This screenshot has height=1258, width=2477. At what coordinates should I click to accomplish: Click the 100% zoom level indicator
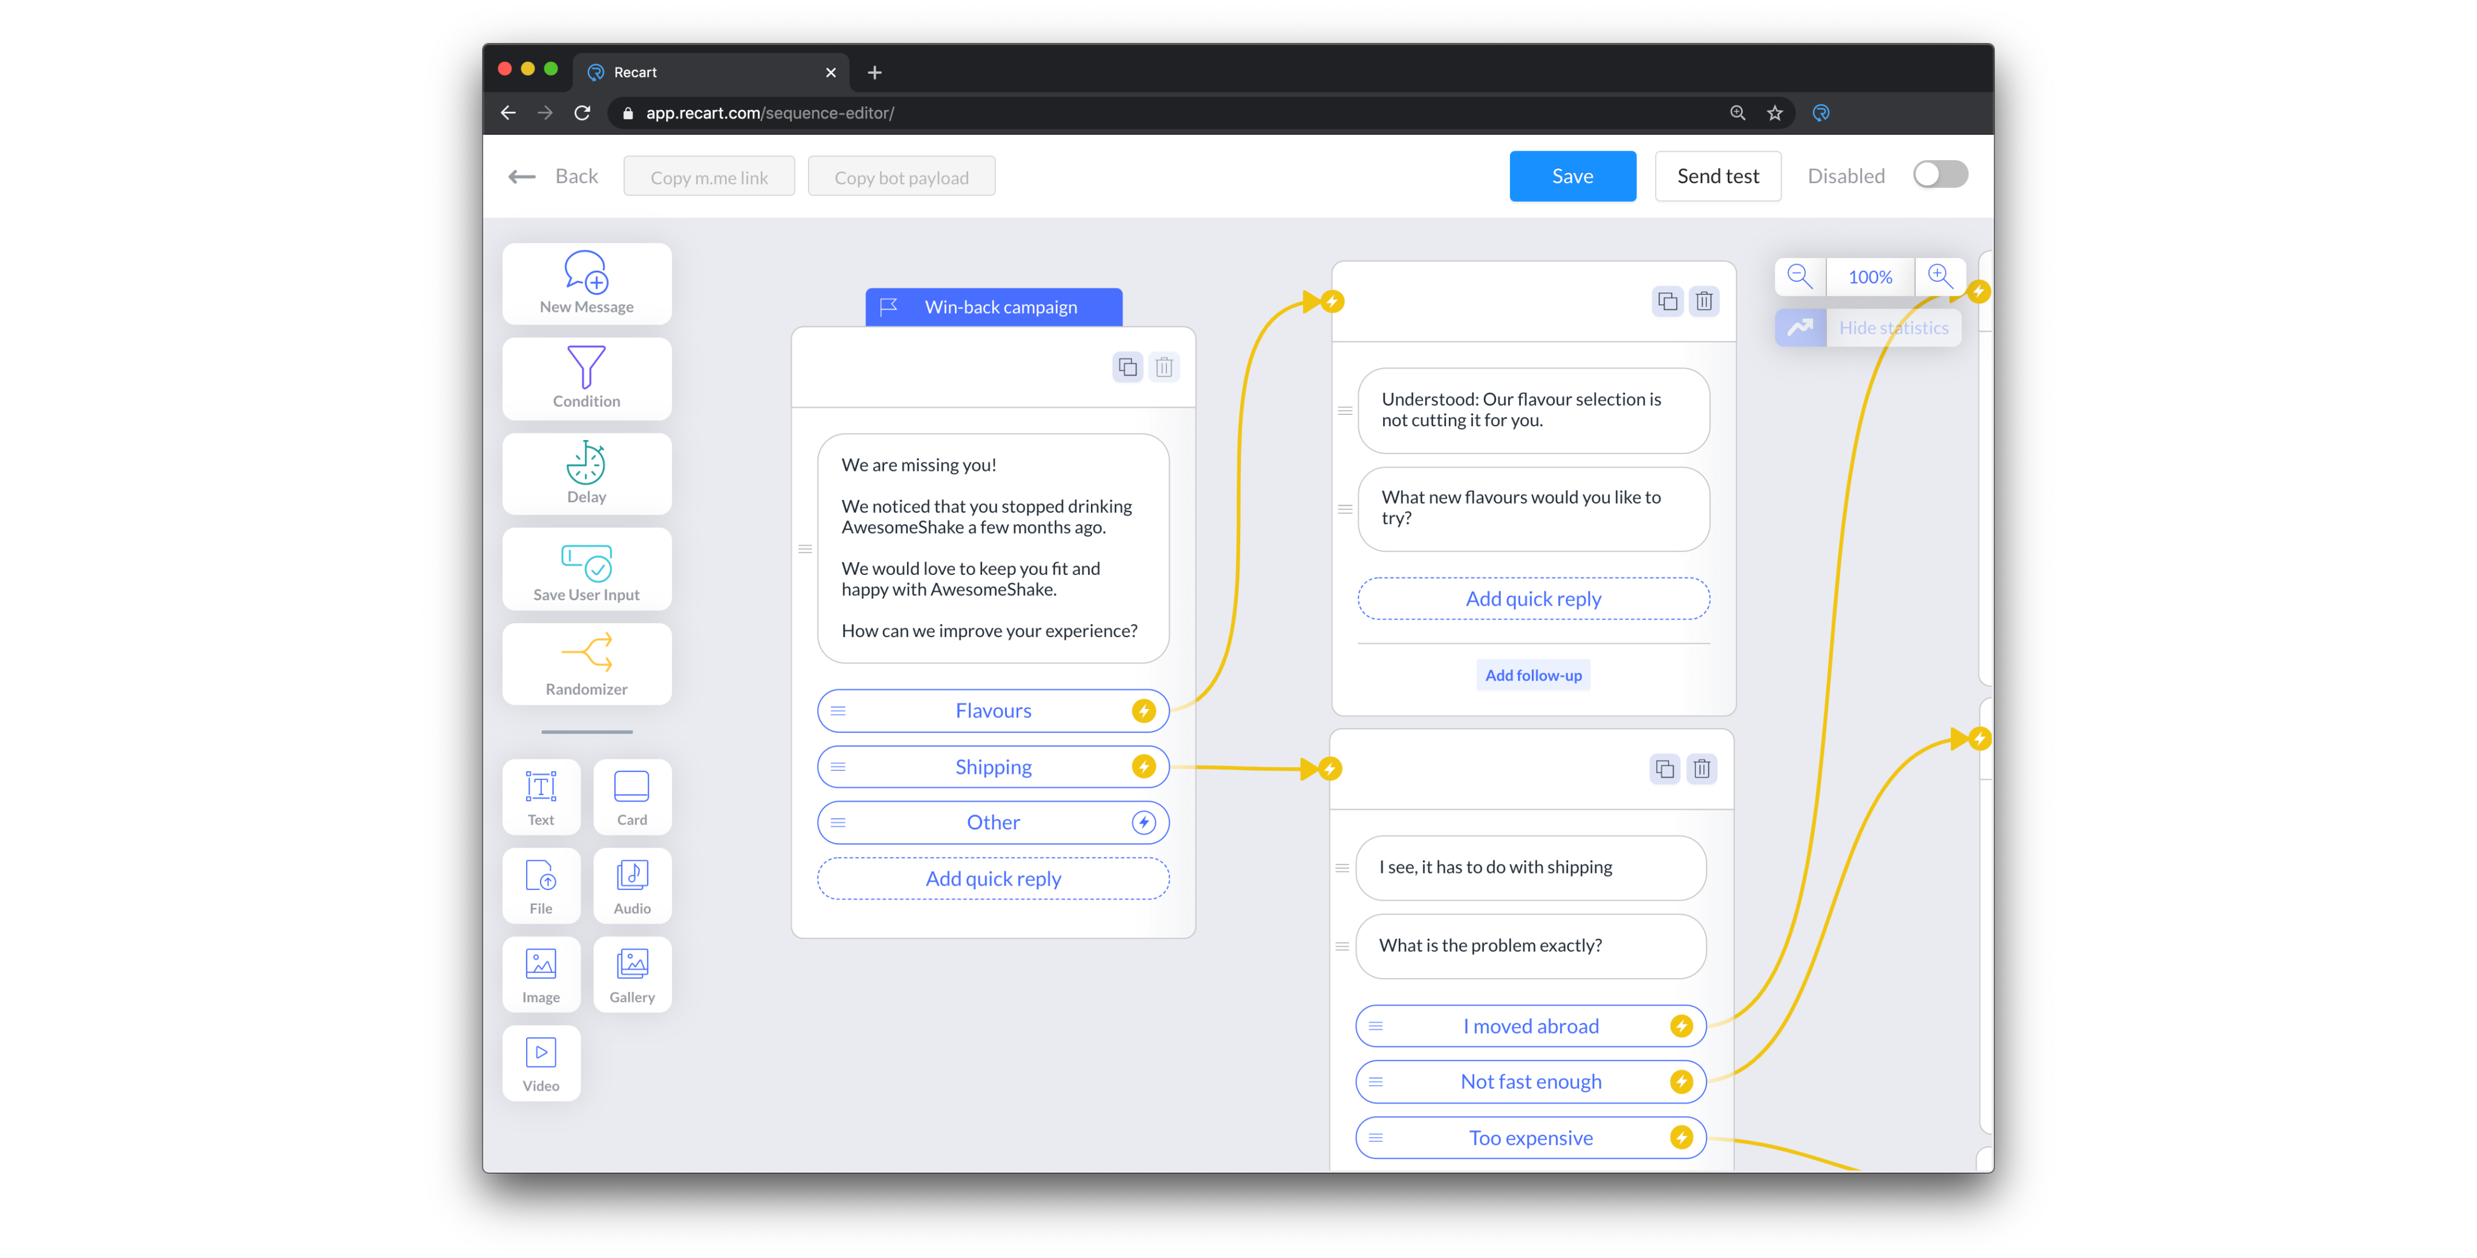(1869, 277)
